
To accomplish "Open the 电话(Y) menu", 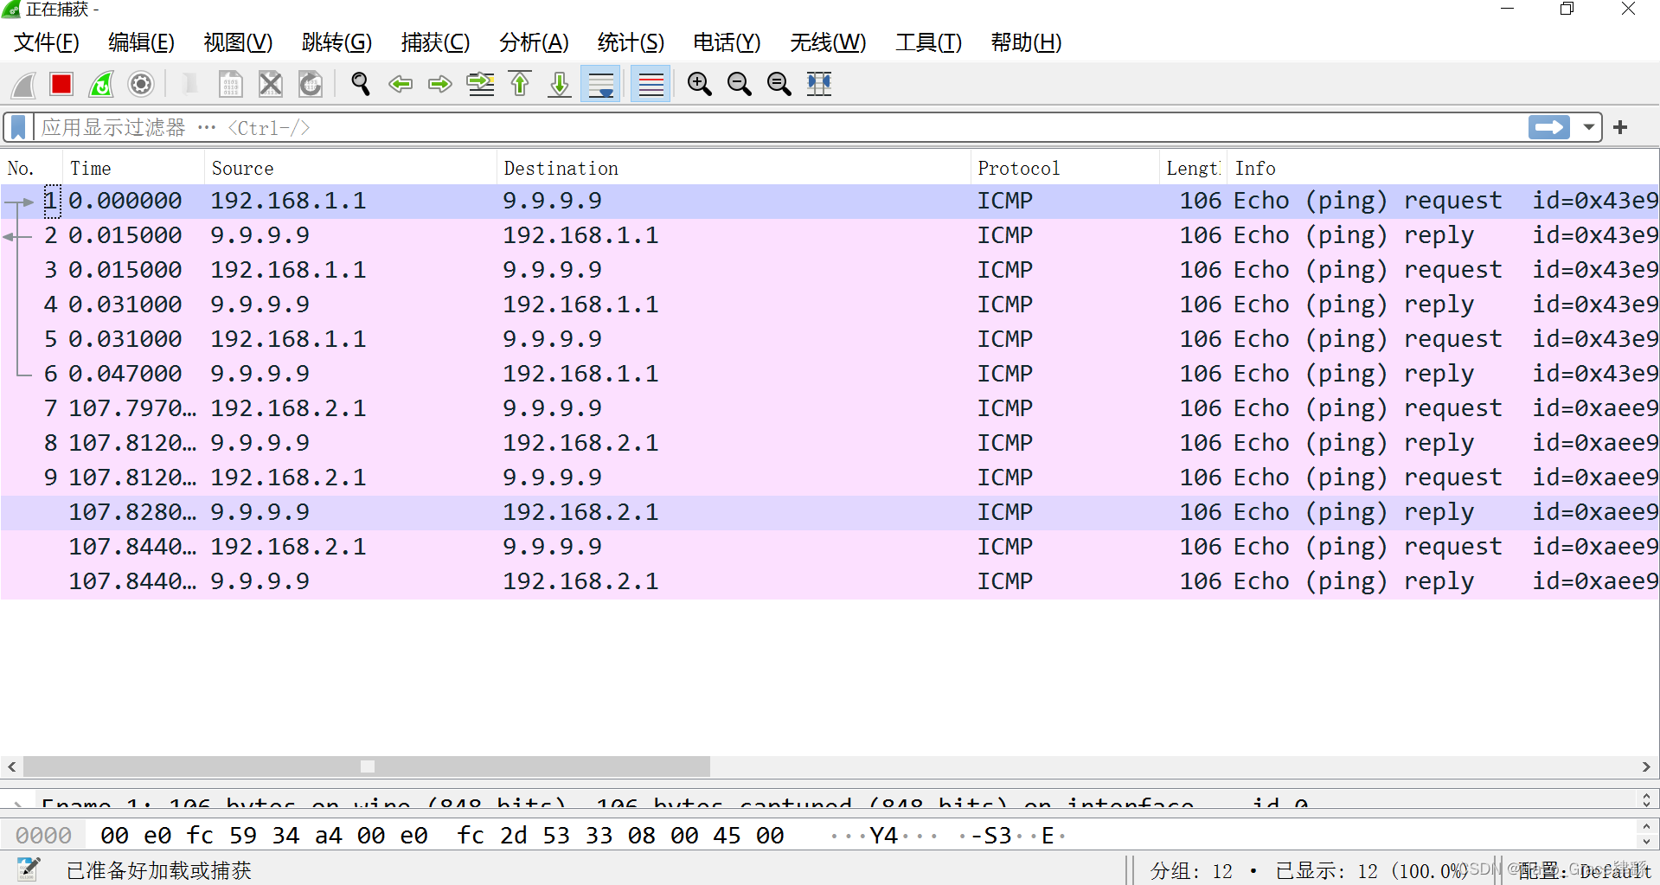I will [727, 42].
